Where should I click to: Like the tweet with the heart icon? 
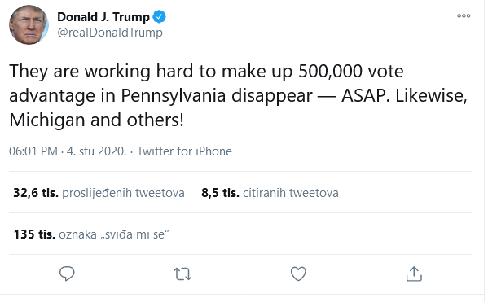coord(298,274)
